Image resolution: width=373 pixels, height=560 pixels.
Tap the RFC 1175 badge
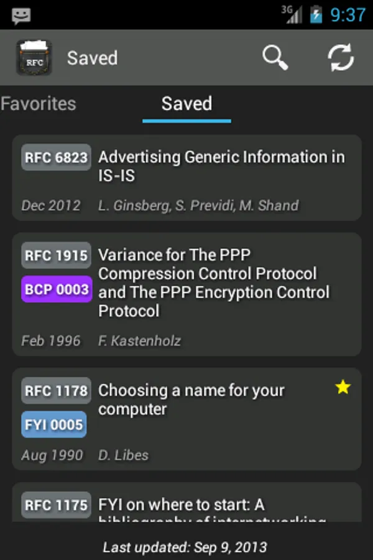pyautogui.click(x=56, y=505)
